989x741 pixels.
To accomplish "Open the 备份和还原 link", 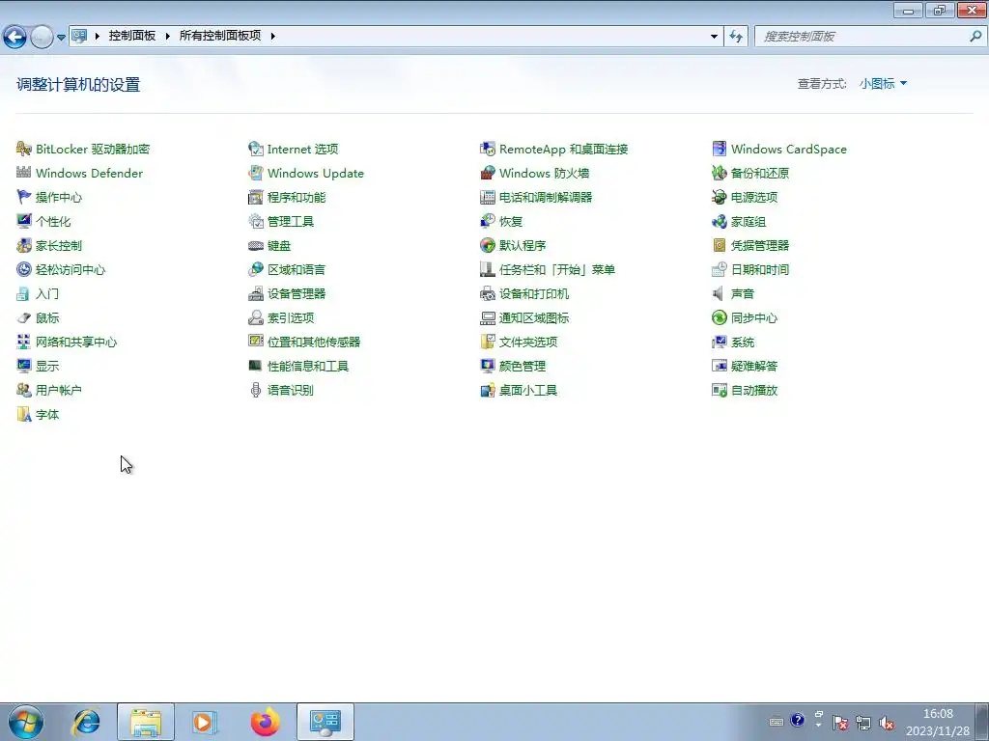I will [760, 174].
